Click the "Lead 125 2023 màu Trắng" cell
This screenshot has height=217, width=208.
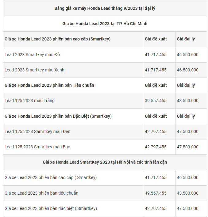click(x=29, y=101)
